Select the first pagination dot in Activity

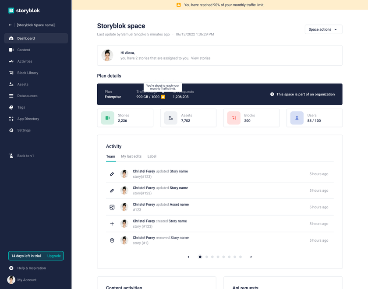point(200,257)
